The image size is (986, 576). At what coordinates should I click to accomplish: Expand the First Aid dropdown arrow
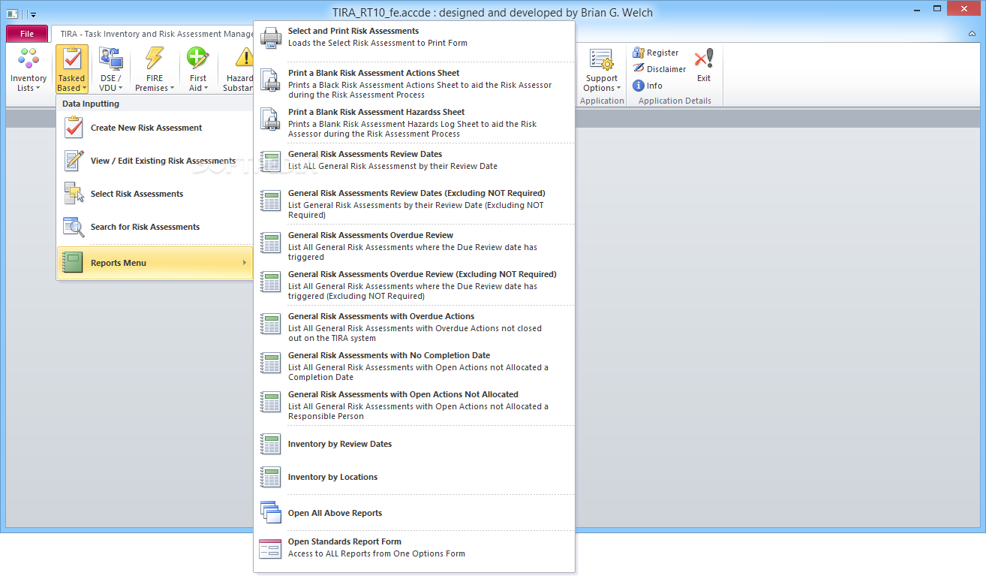pos(206,89)
